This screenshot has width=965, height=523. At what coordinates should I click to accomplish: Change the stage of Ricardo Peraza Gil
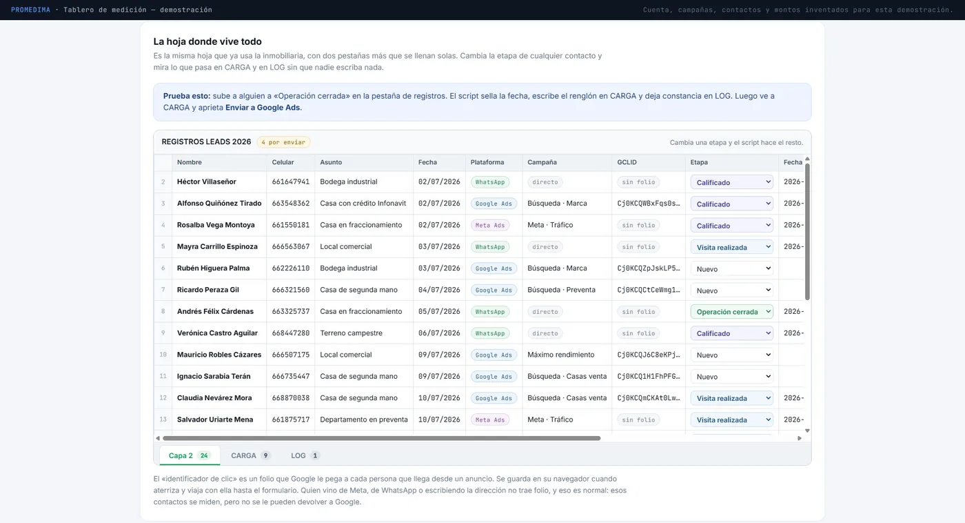pos(731,290)
